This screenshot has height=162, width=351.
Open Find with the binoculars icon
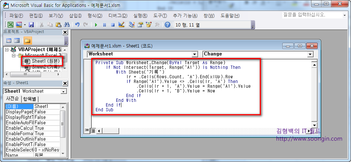pyautogui.click(x=67, y=25)
